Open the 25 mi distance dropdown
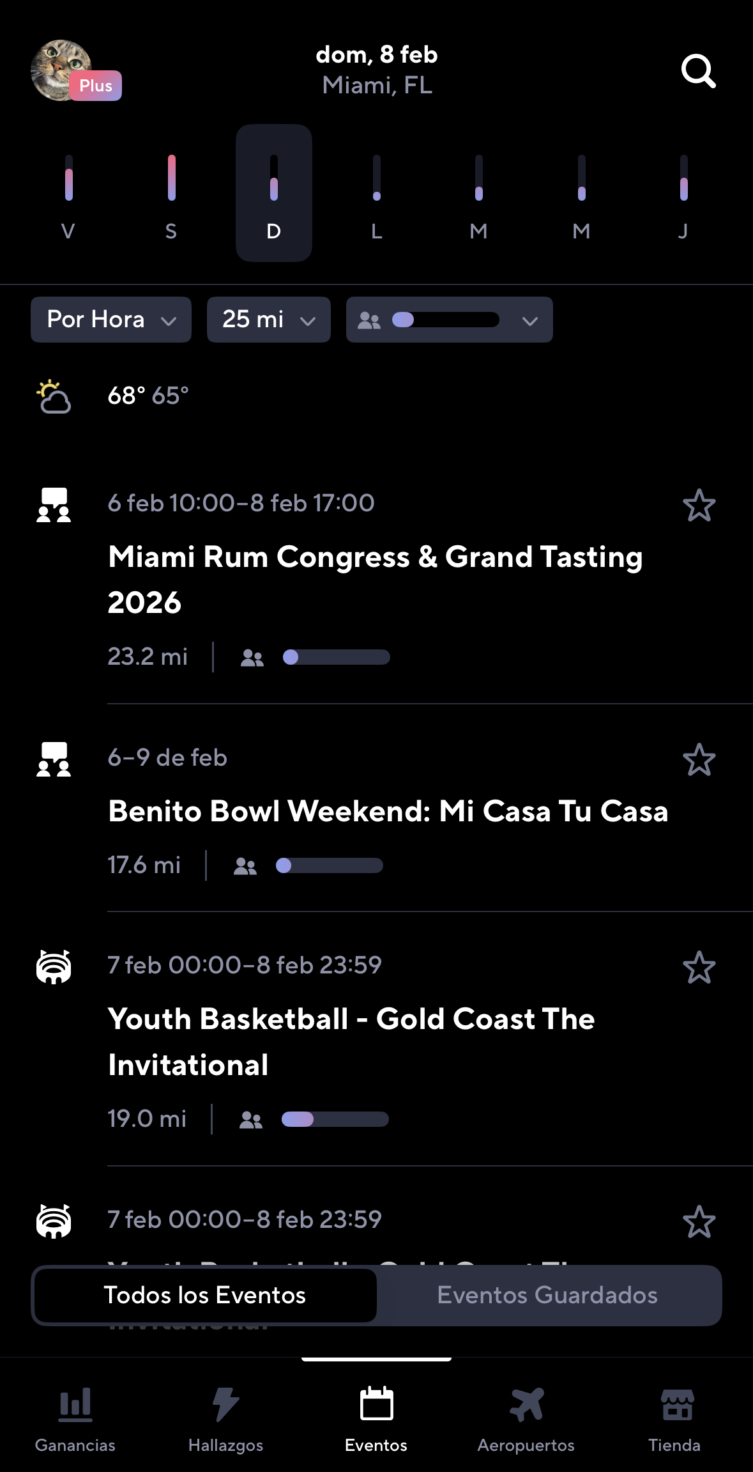 point(268,320)
